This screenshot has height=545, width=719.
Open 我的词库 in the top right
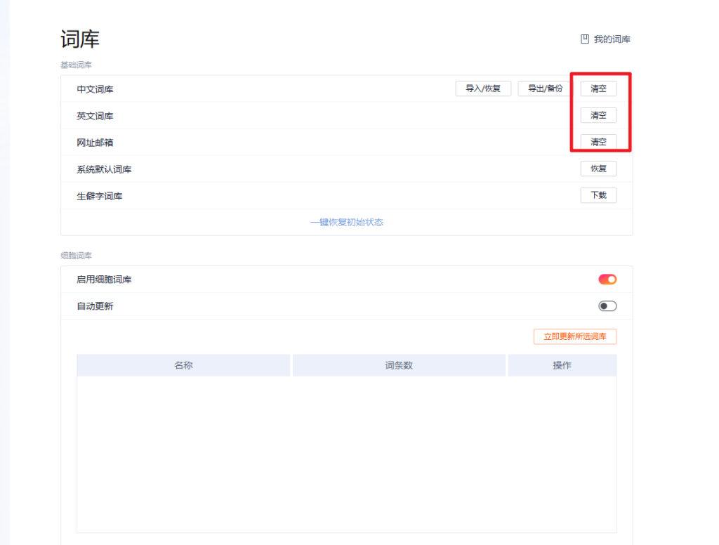pos(609,39)
